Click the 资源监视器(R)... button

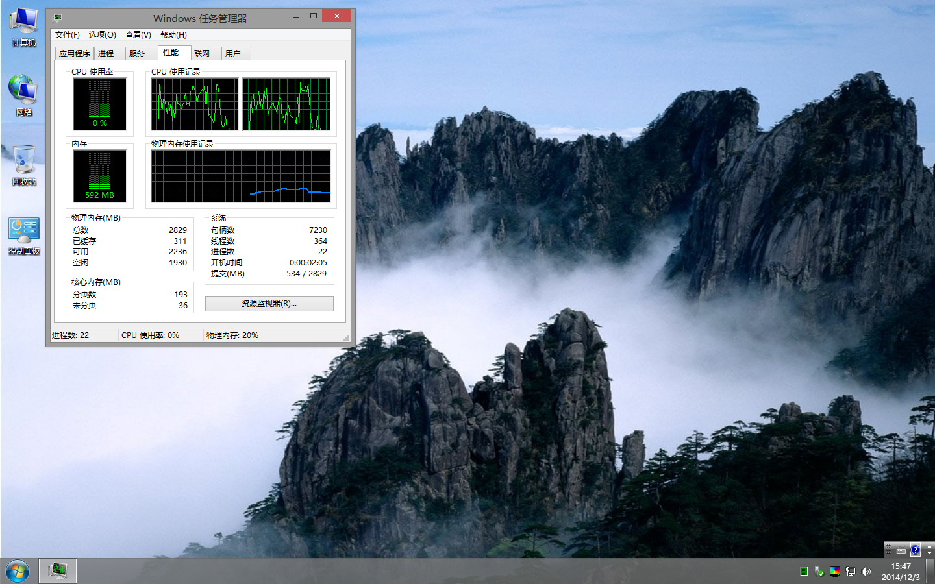click(x=269, y=304)
